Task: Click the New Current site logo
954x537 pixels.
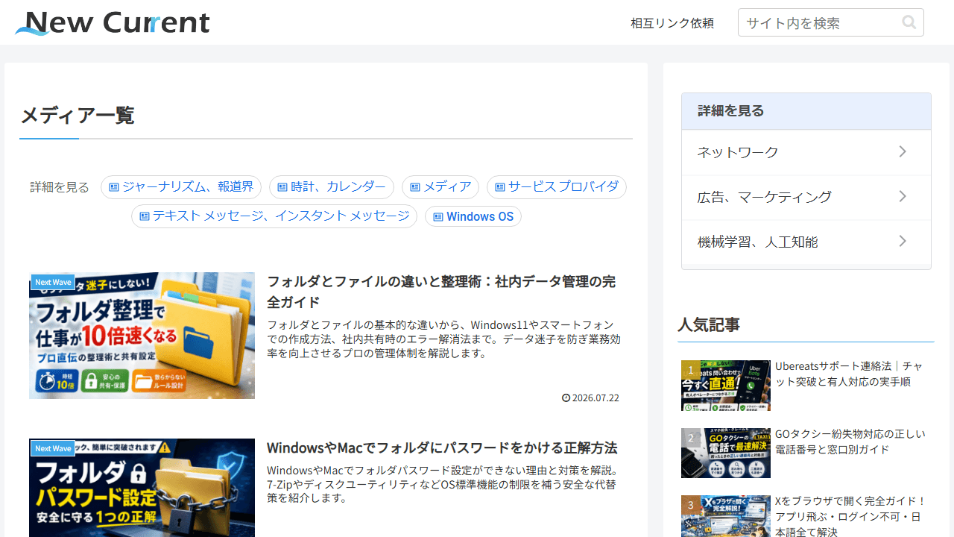Action: 113,22
